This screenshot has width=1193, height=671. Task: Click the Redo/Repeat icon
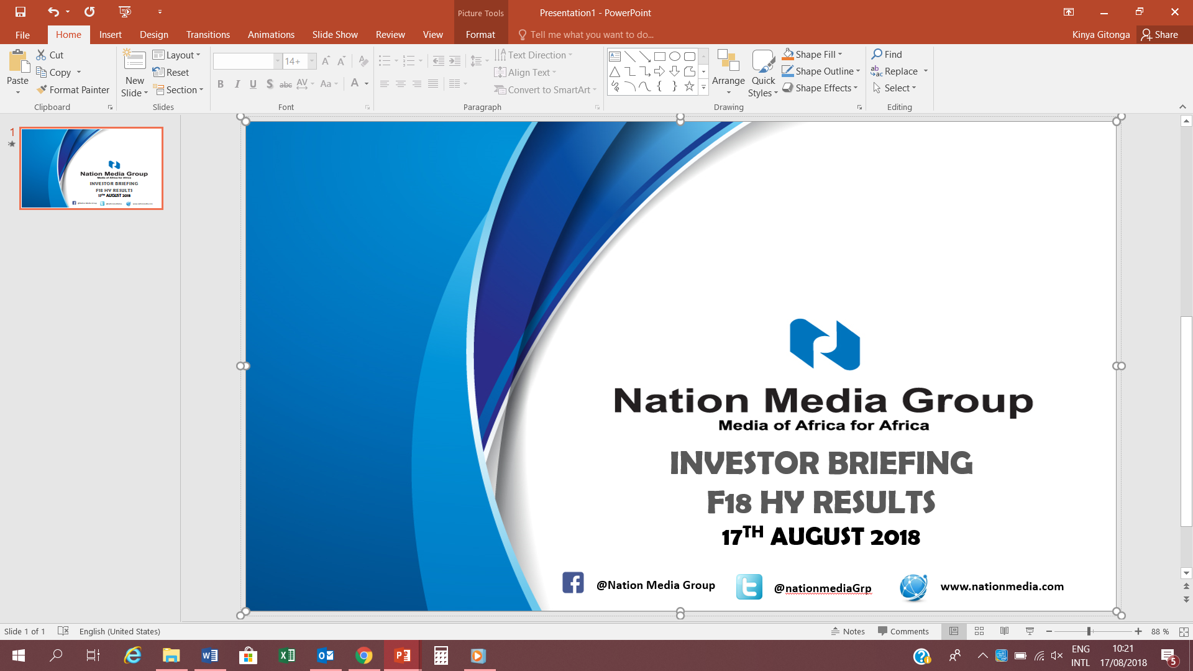click(89, 12)
